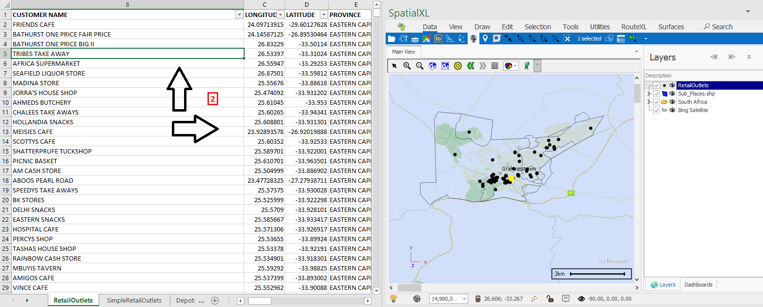This screenshot has width=763, height=307.
Task: Toggle the grid icon in map toolbar
Action: pyautogui.click(x=495, y=66)
